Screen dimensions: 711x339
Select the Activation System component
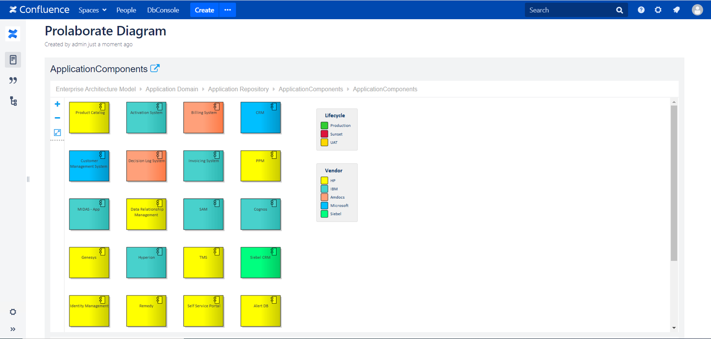tap(146, 118)
